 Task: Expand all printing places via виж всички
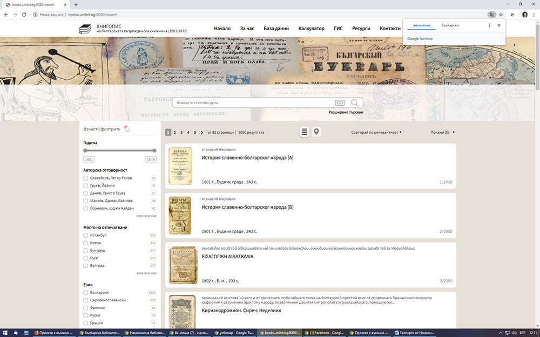(146, 273)
